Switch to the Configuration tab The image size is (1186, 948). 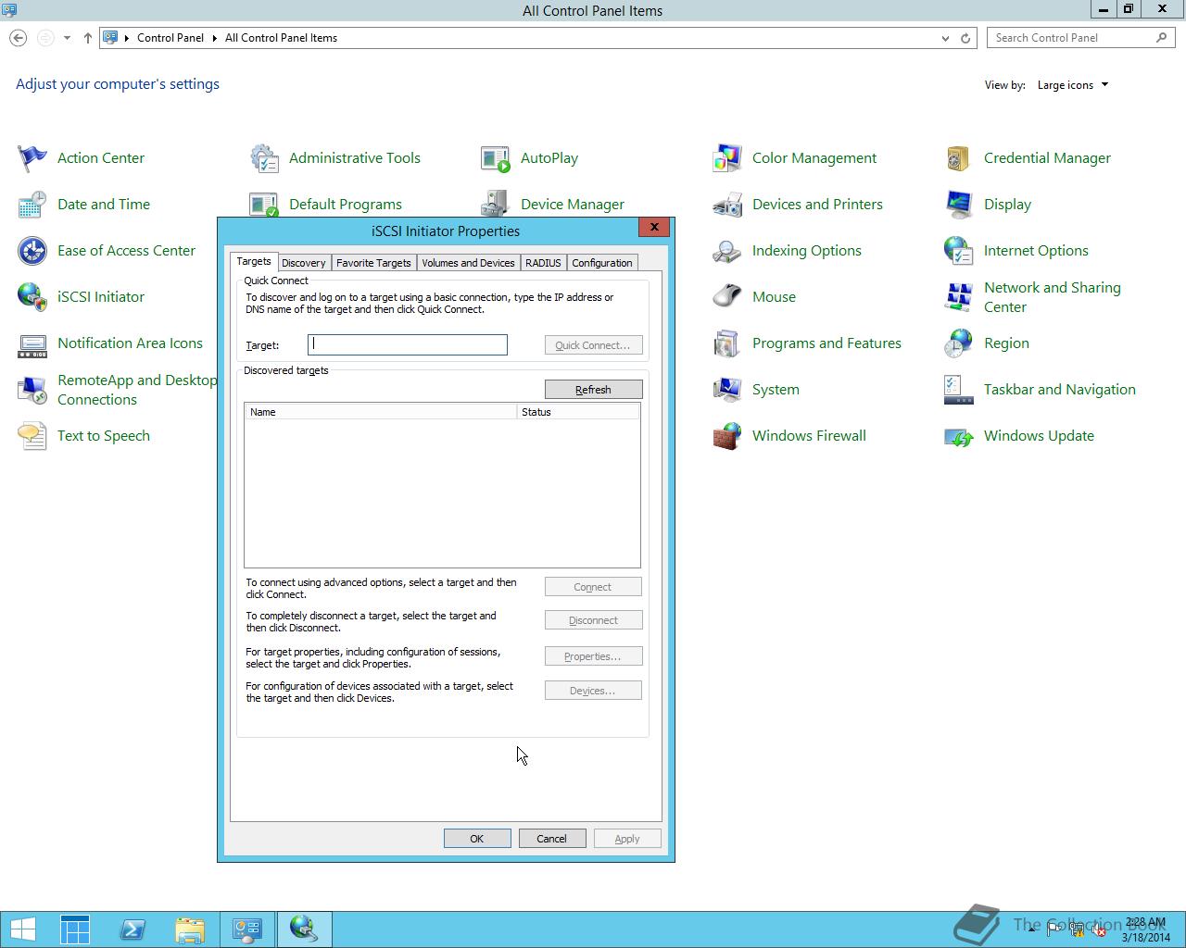[x=601, y=263]
